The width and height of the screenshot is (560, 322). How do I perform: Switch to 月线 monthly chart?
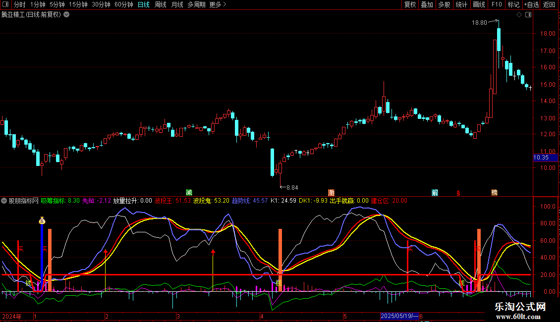[177, 4]
